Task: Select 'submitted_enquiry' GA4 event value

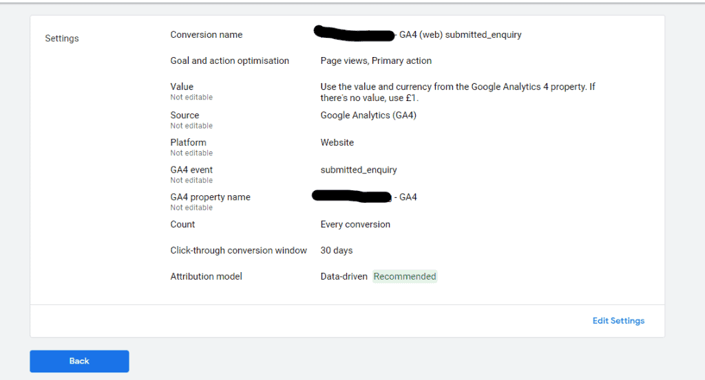Action: pyautogui.click(x=358, y=170)
